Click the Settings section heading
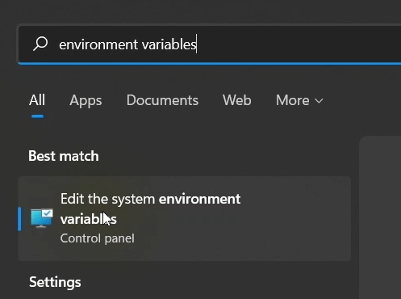401x299 pixels. coord(55,282)
